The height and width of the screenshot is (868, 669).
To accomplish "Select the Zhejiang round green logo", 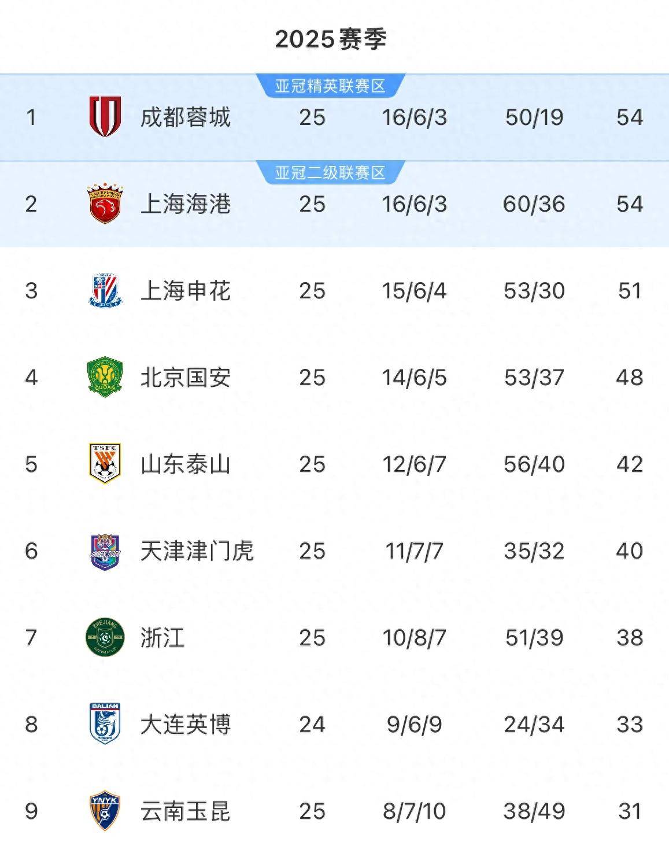I will pos(105,637).
